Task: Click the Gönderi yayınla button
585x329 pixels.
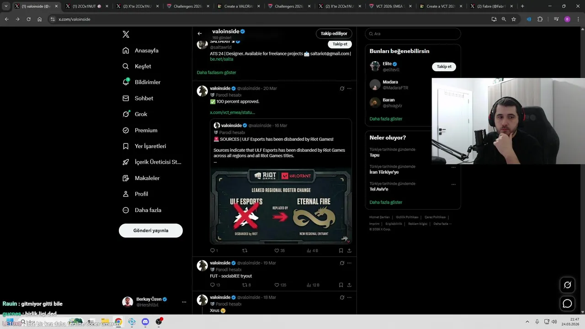Action: click(151, 231)
